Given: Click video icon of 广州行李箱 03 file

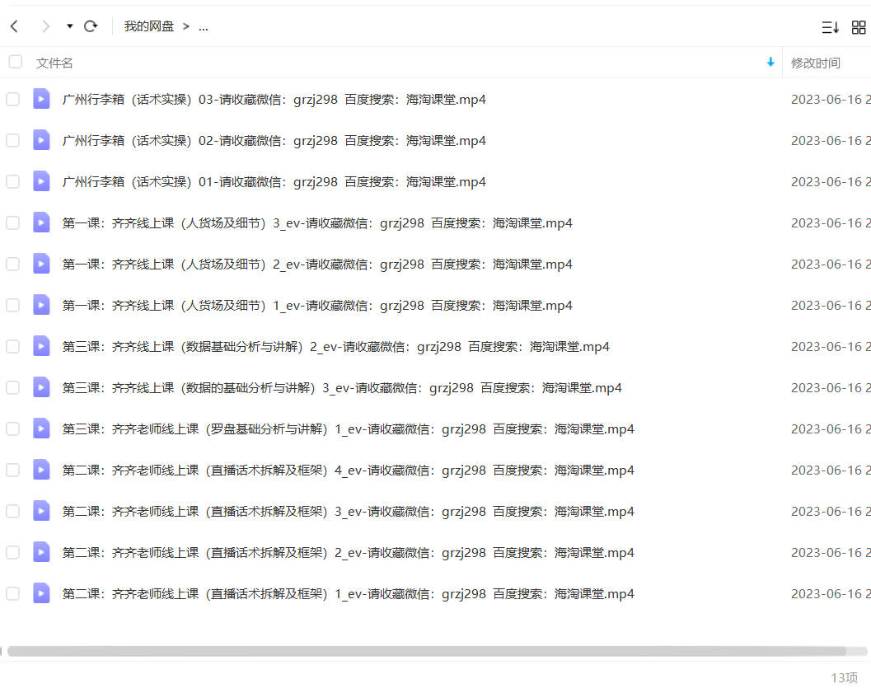Looking at the screenshot, I should (x=41, y=99).
